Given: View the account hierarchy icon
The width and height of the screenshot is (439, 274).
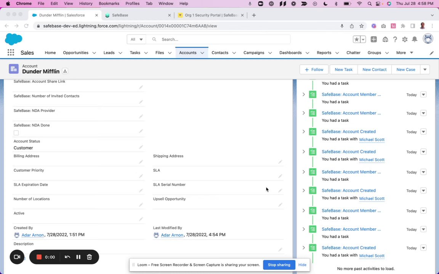Looking at the screenshot, I should [65, 71].
